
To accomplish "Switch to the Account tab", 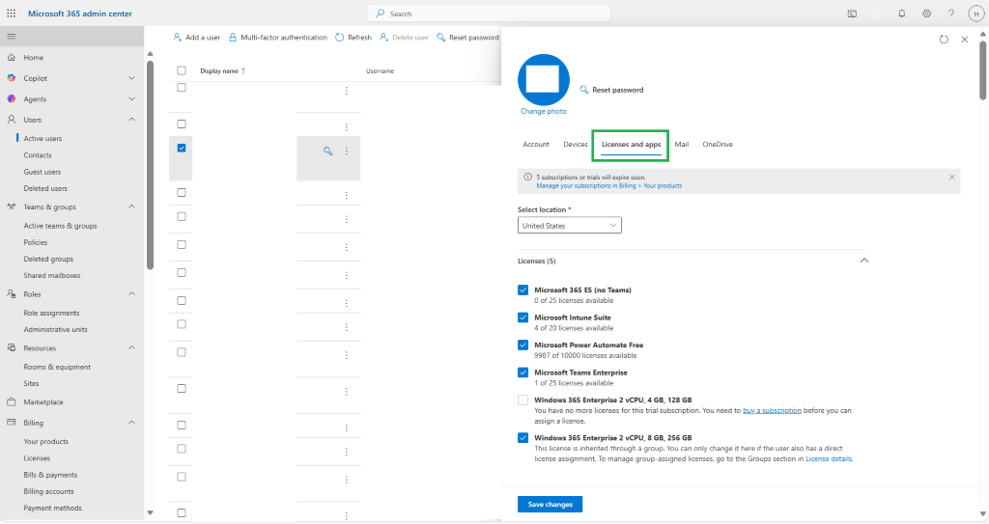I will pyautogui.click(x=536, y=145).
